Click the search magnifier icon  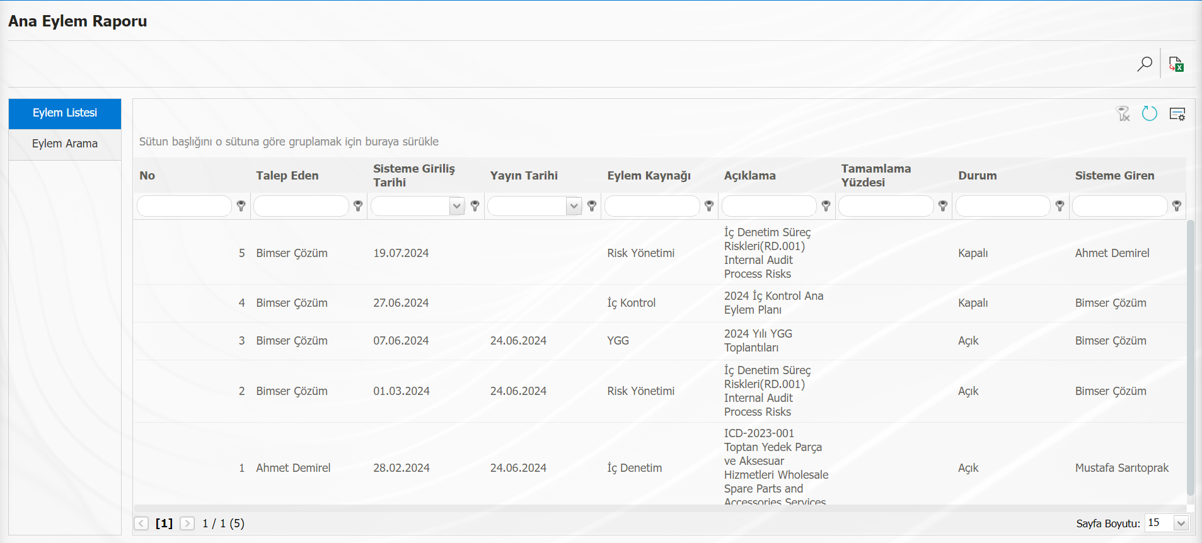1145,64
